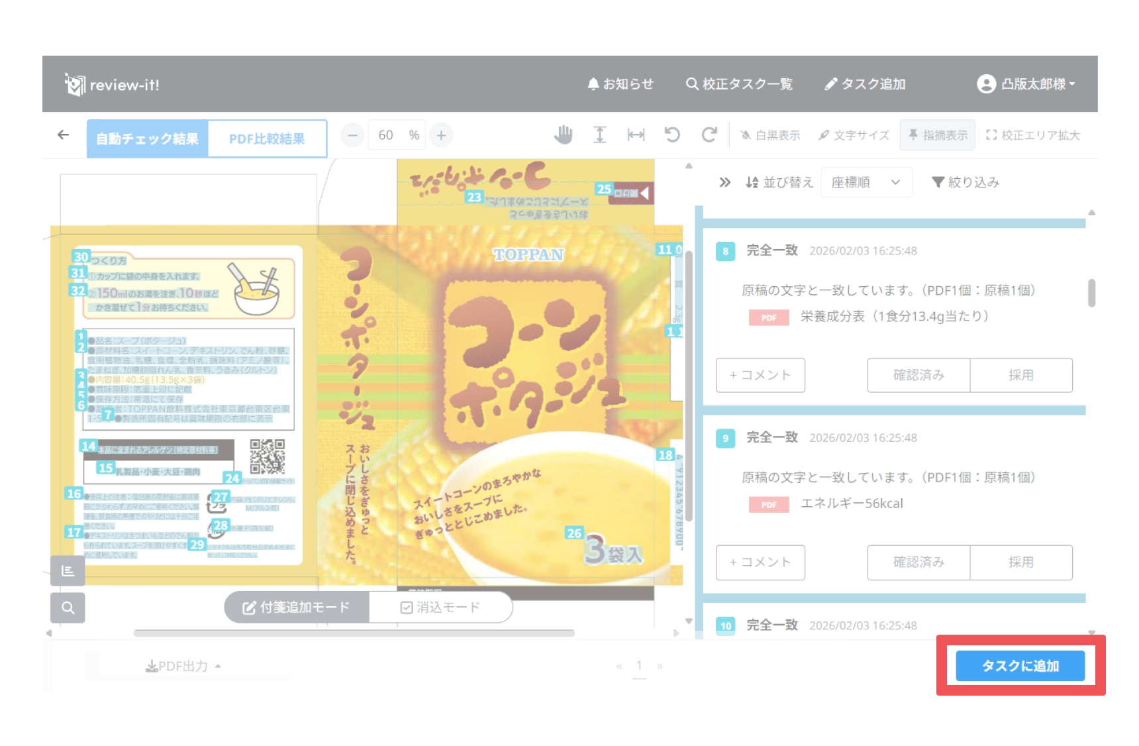The height and width of the screenshot is (746, 1139).
Task: Toggle 白黒表示 monochrome display
Action: tap(770, 135)
